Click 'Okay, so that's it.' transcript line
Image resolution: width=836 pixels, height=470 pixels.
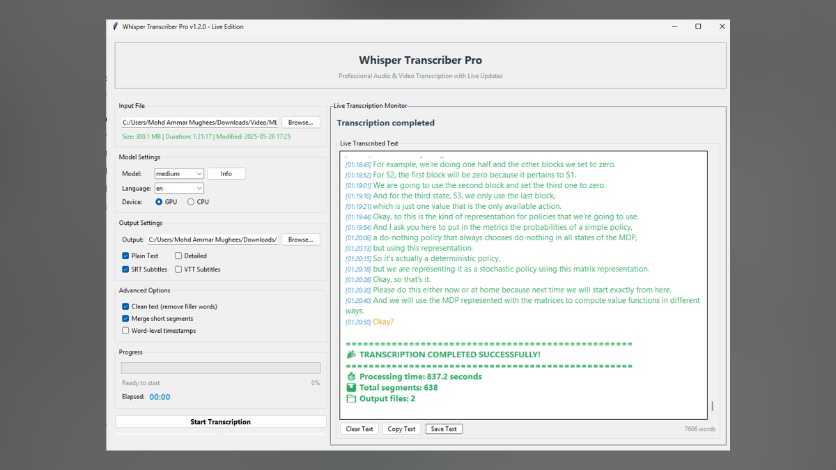402,279
